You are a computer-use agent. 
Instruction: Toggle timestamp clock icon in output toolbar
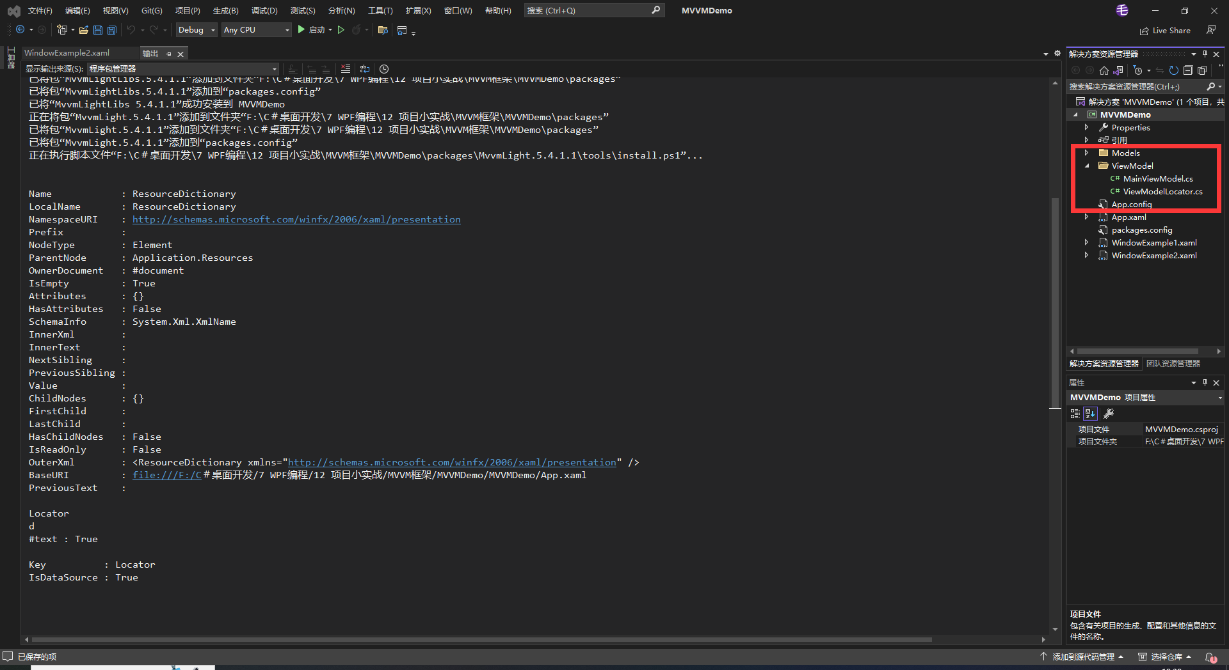click(x=384, y=69)
